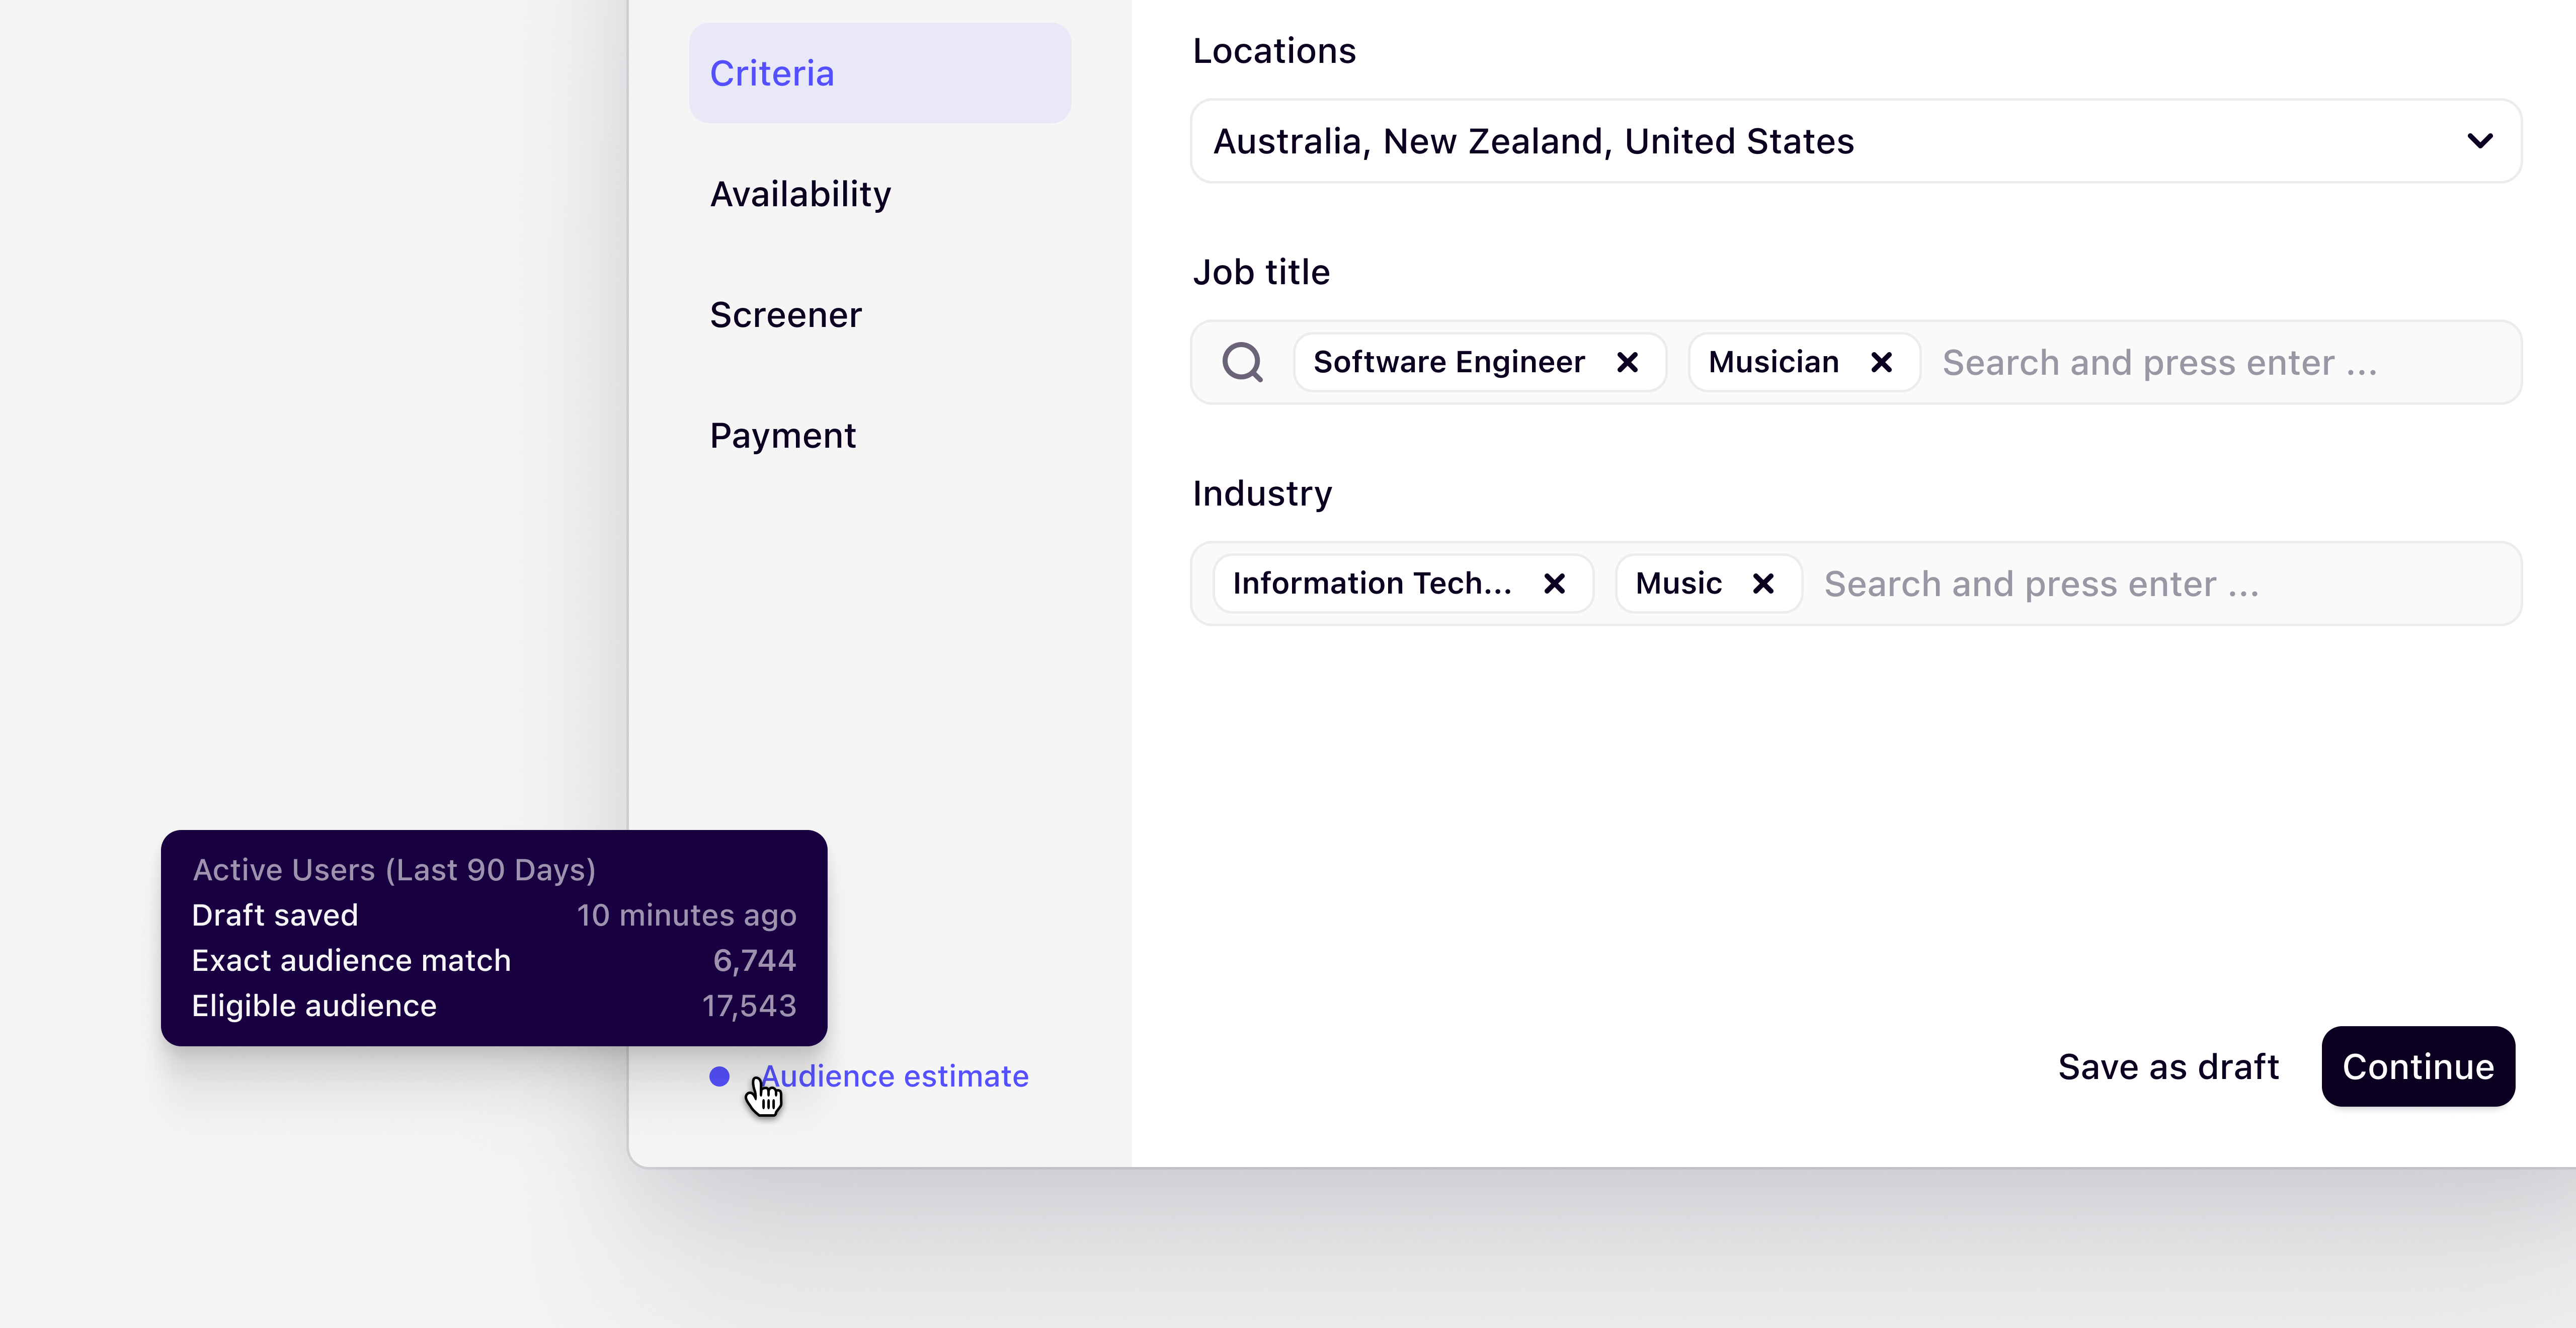Remove the Software Engineer job title tag
The height and width of the screenshot is (1328, 2576).
[x=1628, y=362]
